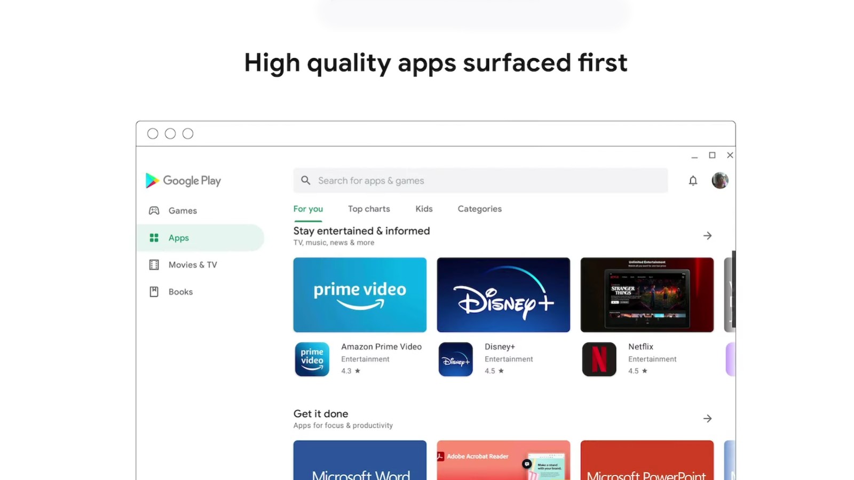854x480 pixels.
Task: Click the search magnifier icon
Action: coord(305,181)
